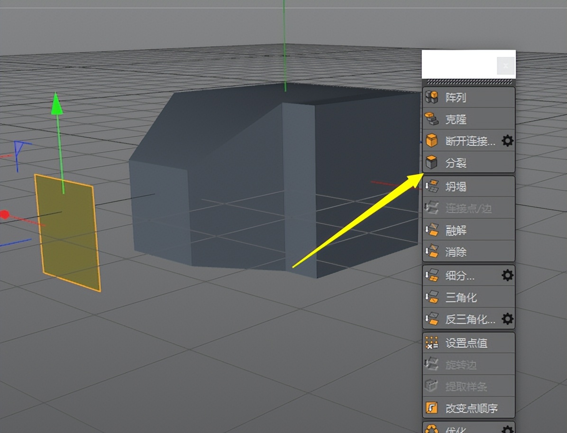567x433 pixels.
Task: Open 细分 (Subdivide) settings gear icon
Action: (507, 275)
